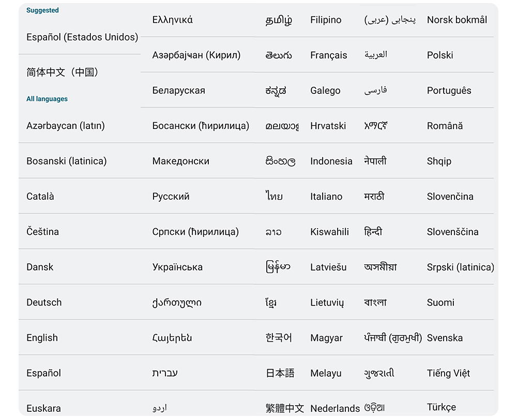This screenshot has height=418, width=517.
Task: Choose Italiano from all languages
Action: point(326,197)
